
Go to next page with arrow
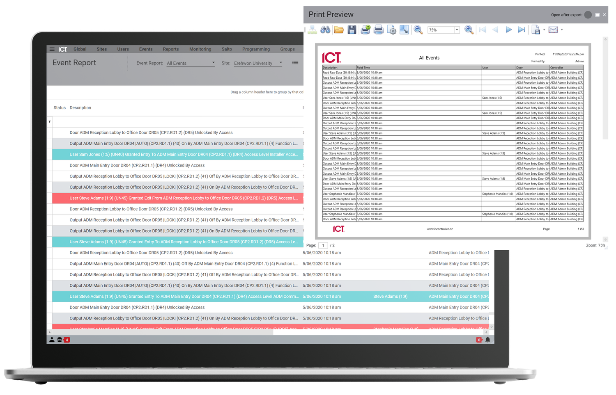[x=508, y=30]
